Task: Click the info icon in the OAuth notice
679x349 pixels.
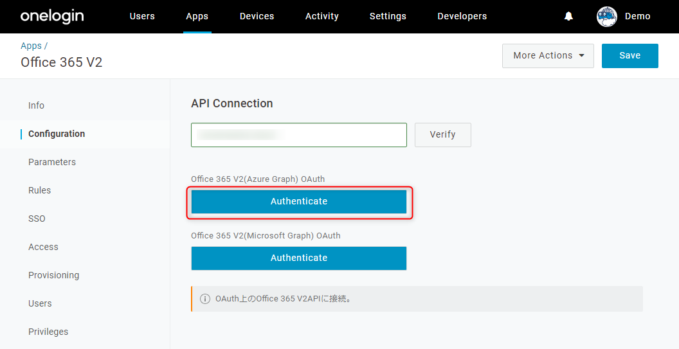Action: 205,299
